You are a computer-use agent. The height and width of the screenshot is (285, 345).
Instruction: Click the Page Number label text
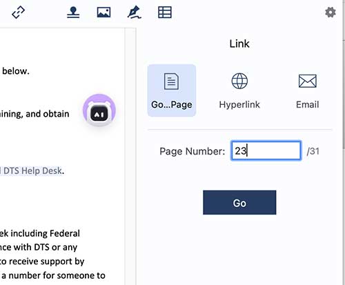[193, 151]
